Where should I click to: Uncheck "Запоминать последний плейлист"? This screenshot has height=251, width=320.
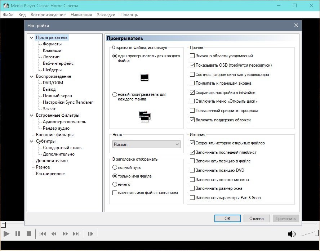coord(192,152)
